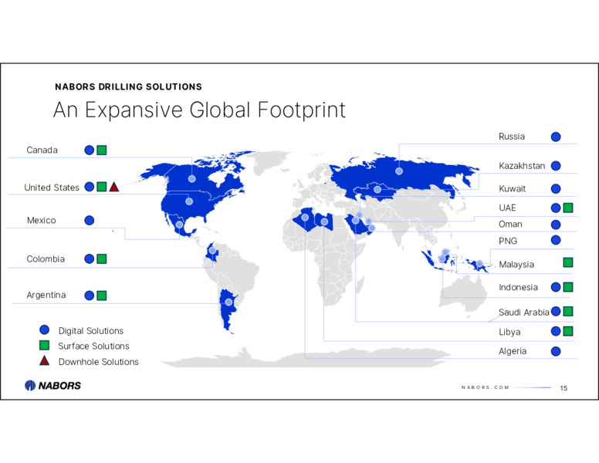This screenshot has width=599, height=463.
Task: Click the Downhole Solutions legend triangle
Action: pos(44,360)
